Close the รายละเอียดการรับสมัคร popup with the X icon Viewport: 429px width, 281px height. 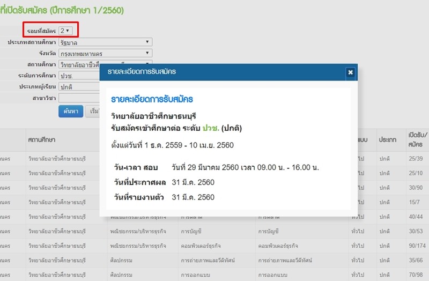[x=350, y=72]
